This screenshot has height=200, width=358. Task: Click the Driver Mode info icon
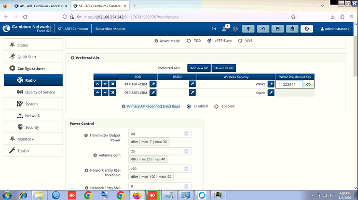point(156,41)
